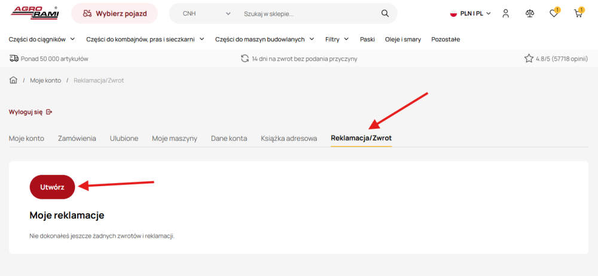The width and height of the screenshot is (598, 276).
Task: Open the product comparison scales icon
Action: pyautogui.click(x=529, y=13)
